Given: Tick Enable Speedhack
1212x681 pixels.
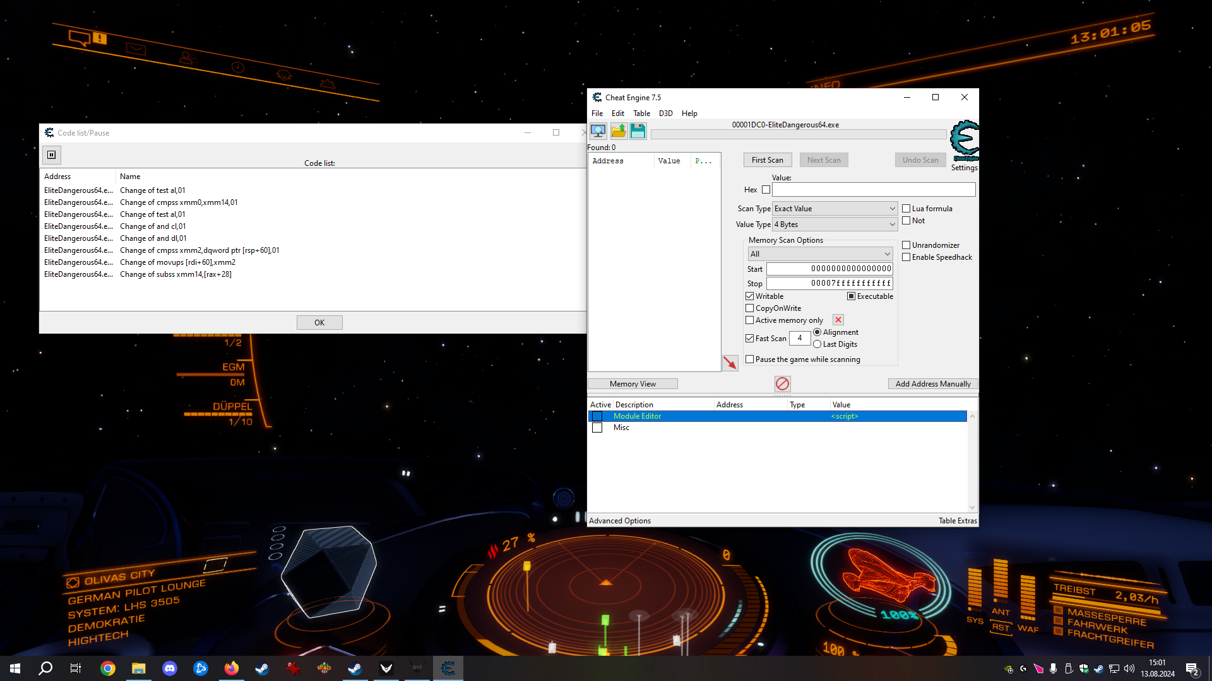Looking at the screenshot, I should [906, 257].
